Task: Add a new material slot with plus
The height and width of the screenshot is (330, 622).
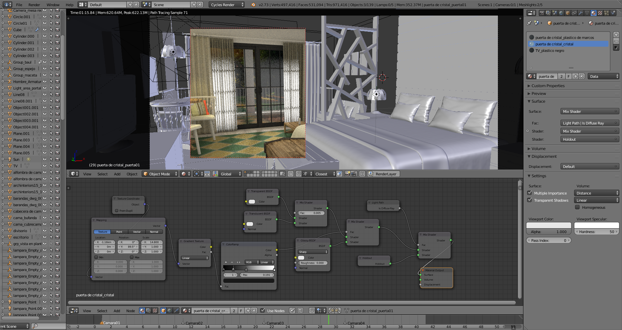Action: [x=616, y=35]
